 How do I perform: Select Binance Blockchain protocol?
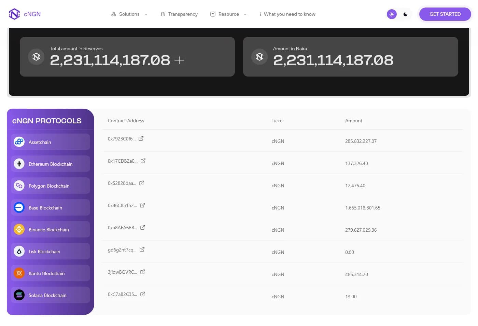click(x=51, y=229)
